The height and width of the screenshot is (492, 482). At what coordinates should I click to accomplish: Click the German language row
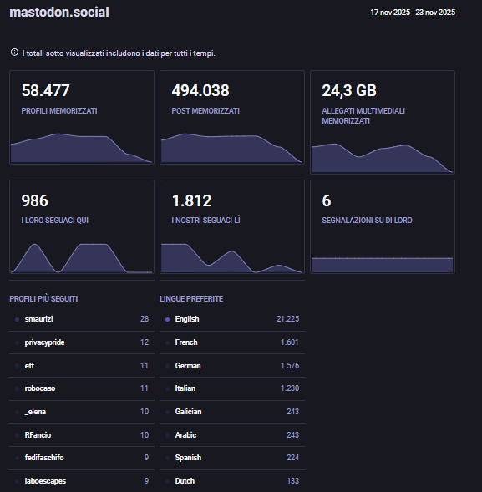(232, 366)
